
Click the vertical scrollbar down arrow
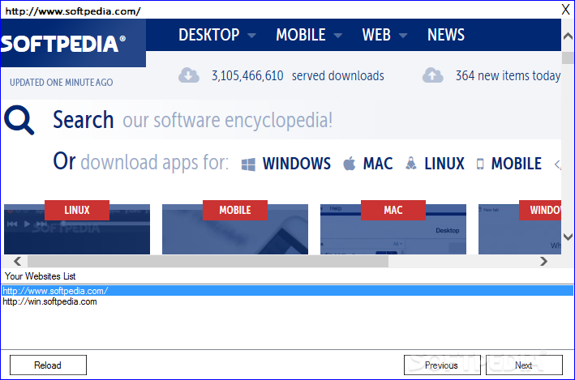(x=568, y=237)
